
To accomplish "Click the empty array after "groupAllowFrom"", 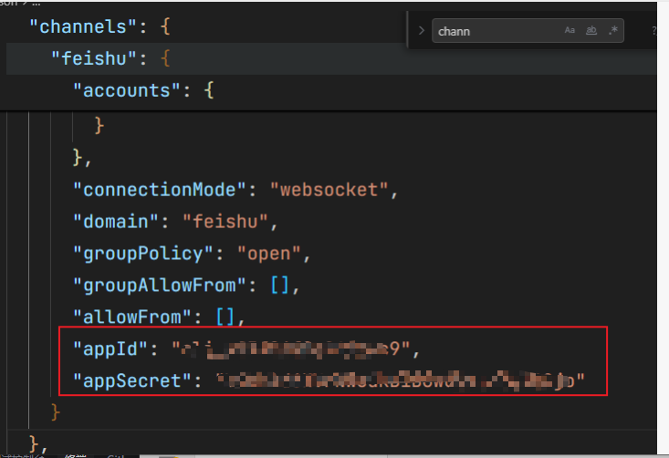I will [280, 286].
